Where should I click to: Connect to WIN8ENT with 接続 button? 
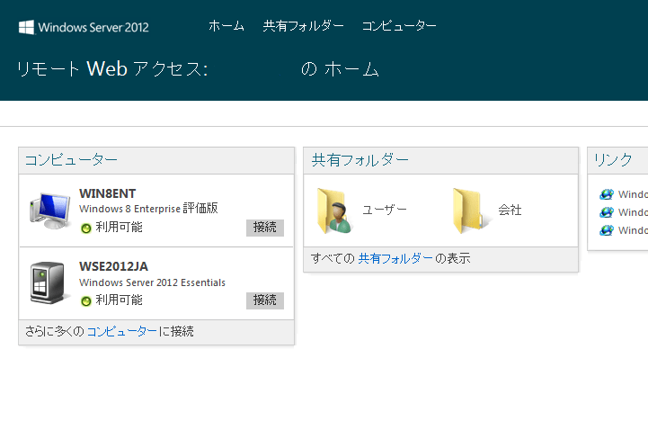(x=265, y=228)
